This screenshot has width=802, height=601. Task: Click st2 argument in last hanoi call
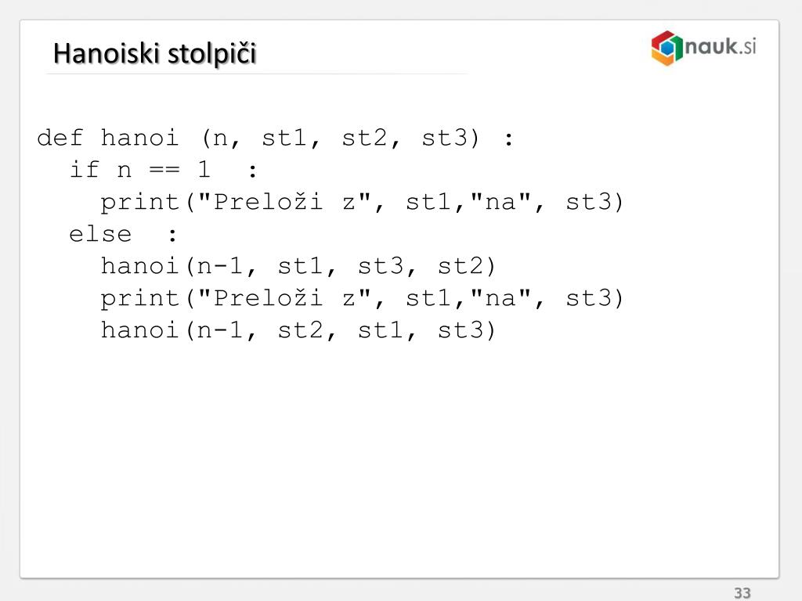pos(300,330)
